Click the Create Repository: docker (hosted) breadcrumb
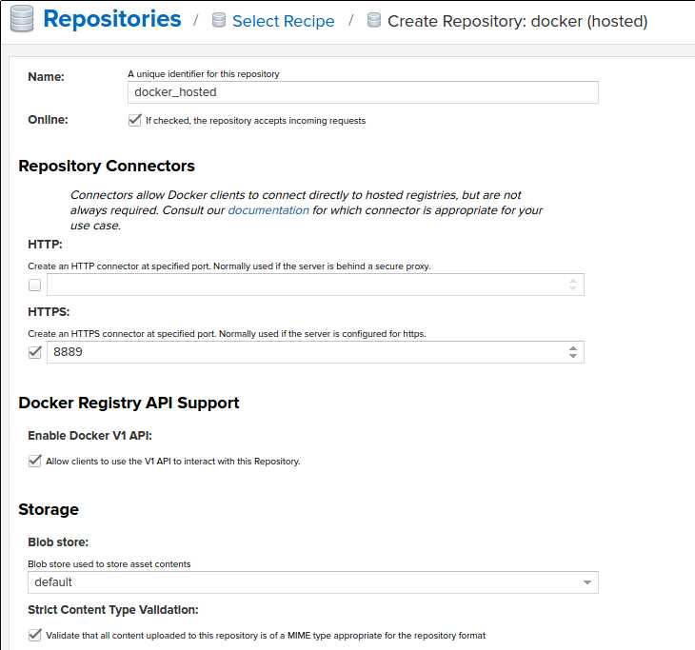Image resolution: width=695 pixels, height=650 pixels. tap(517, 21)
